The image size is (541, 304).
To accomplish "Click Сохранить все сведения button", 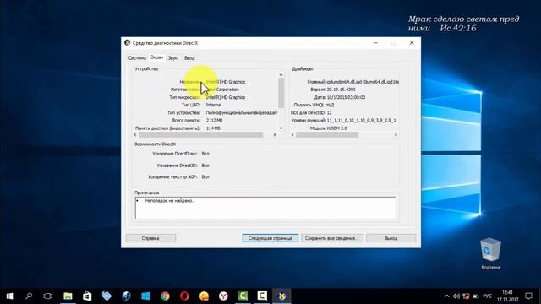I will pos(332,238).
